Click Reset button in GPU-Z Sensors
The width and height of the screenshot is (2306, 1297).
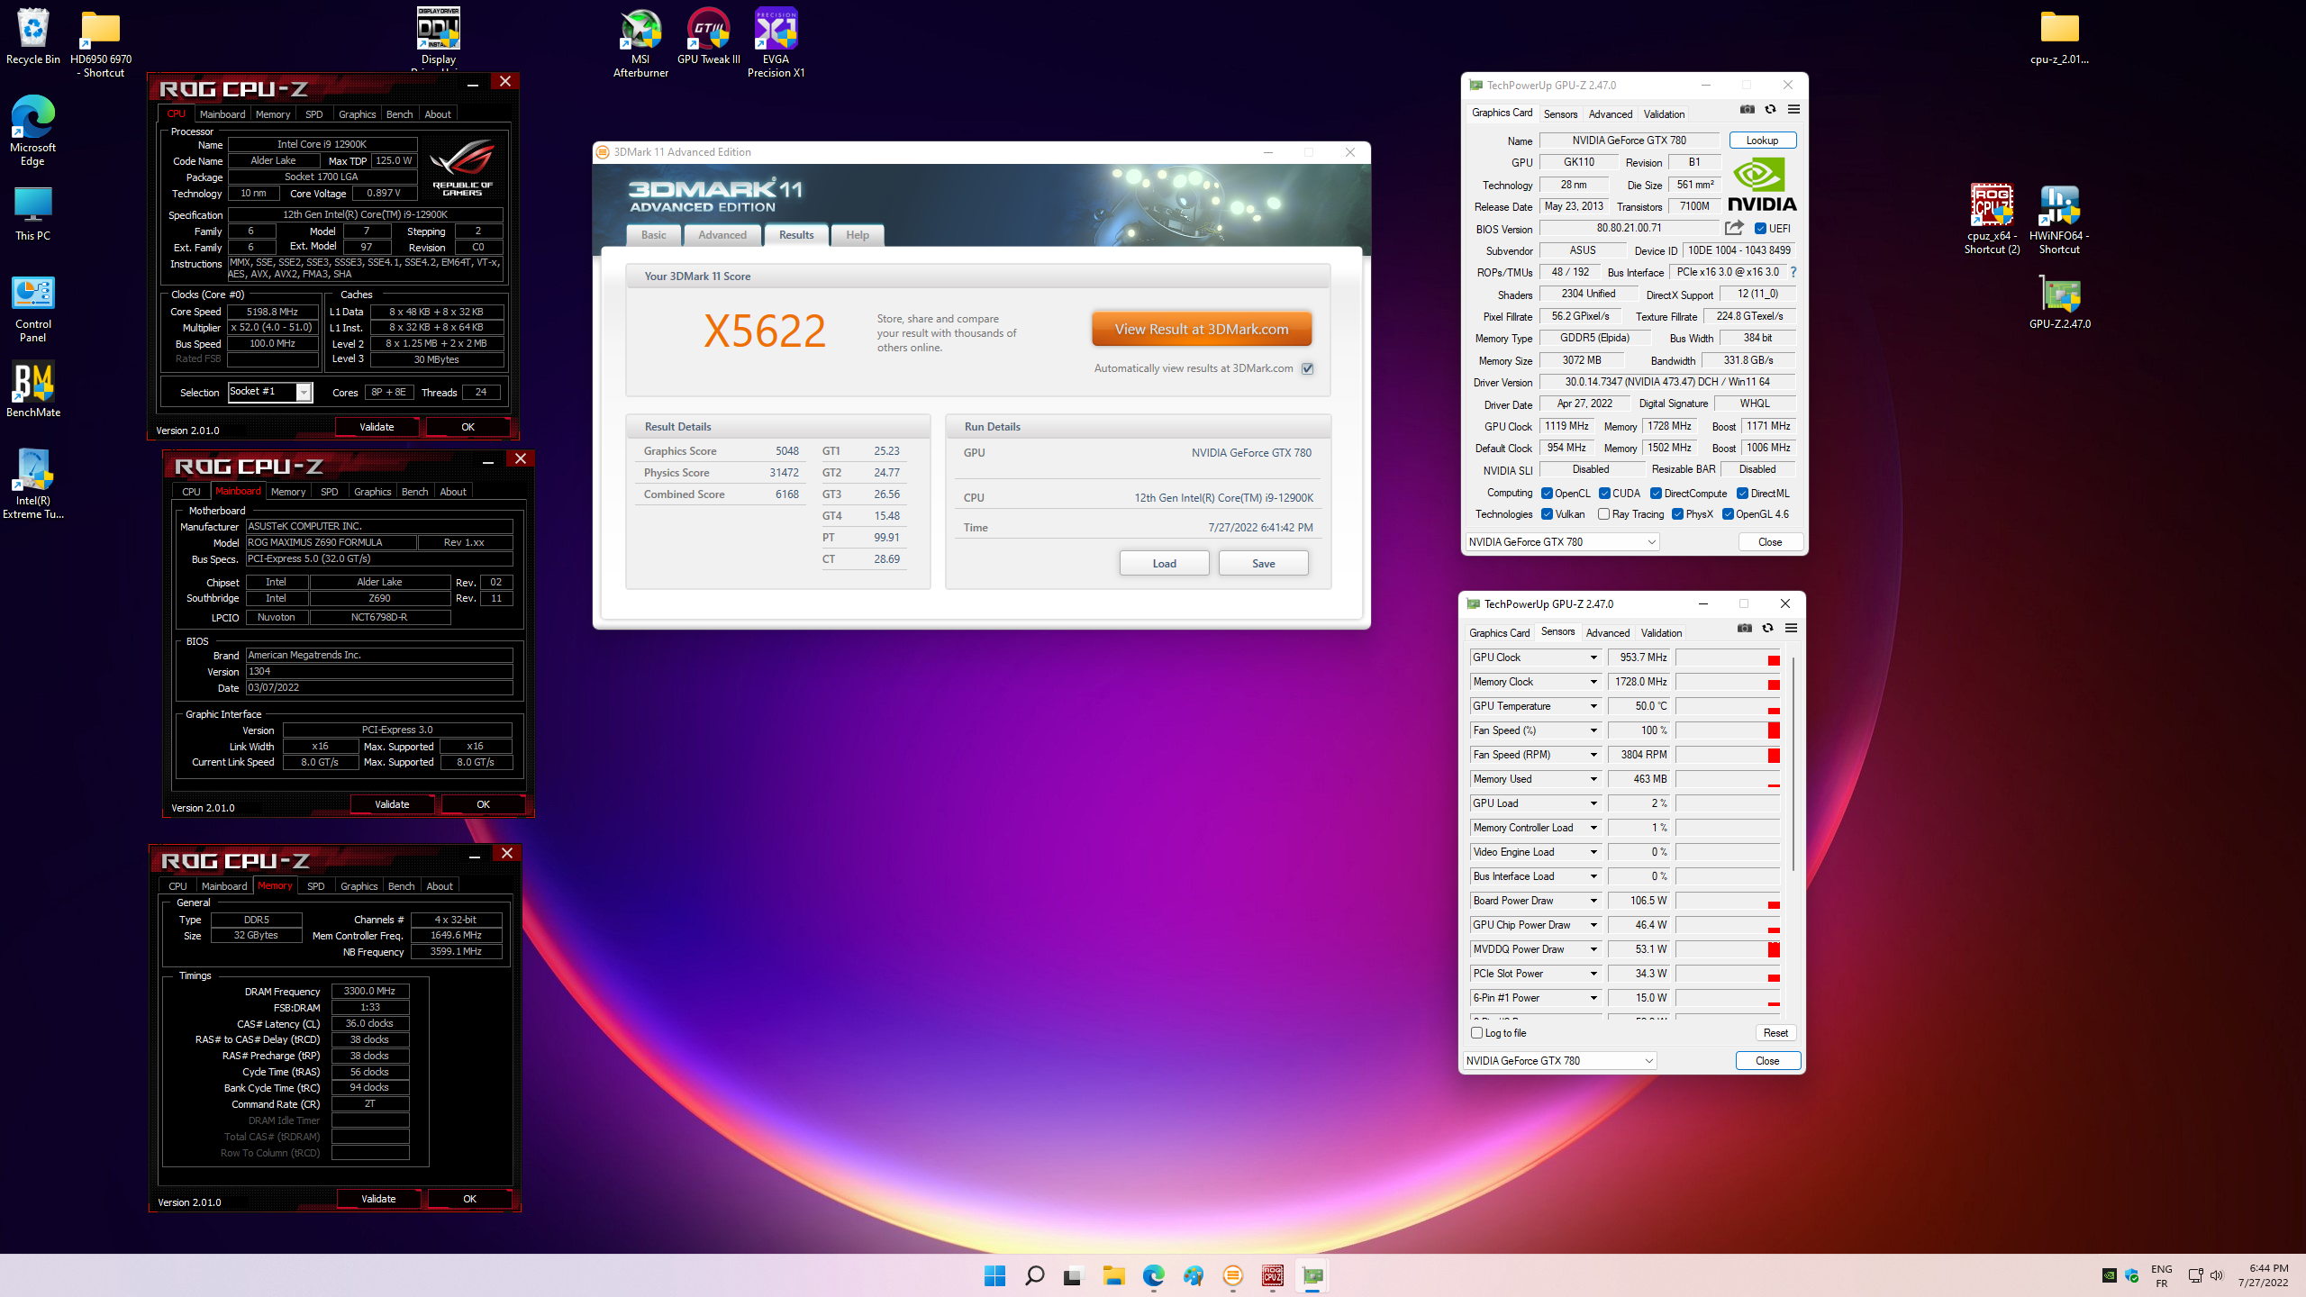pos(1775,1033)
